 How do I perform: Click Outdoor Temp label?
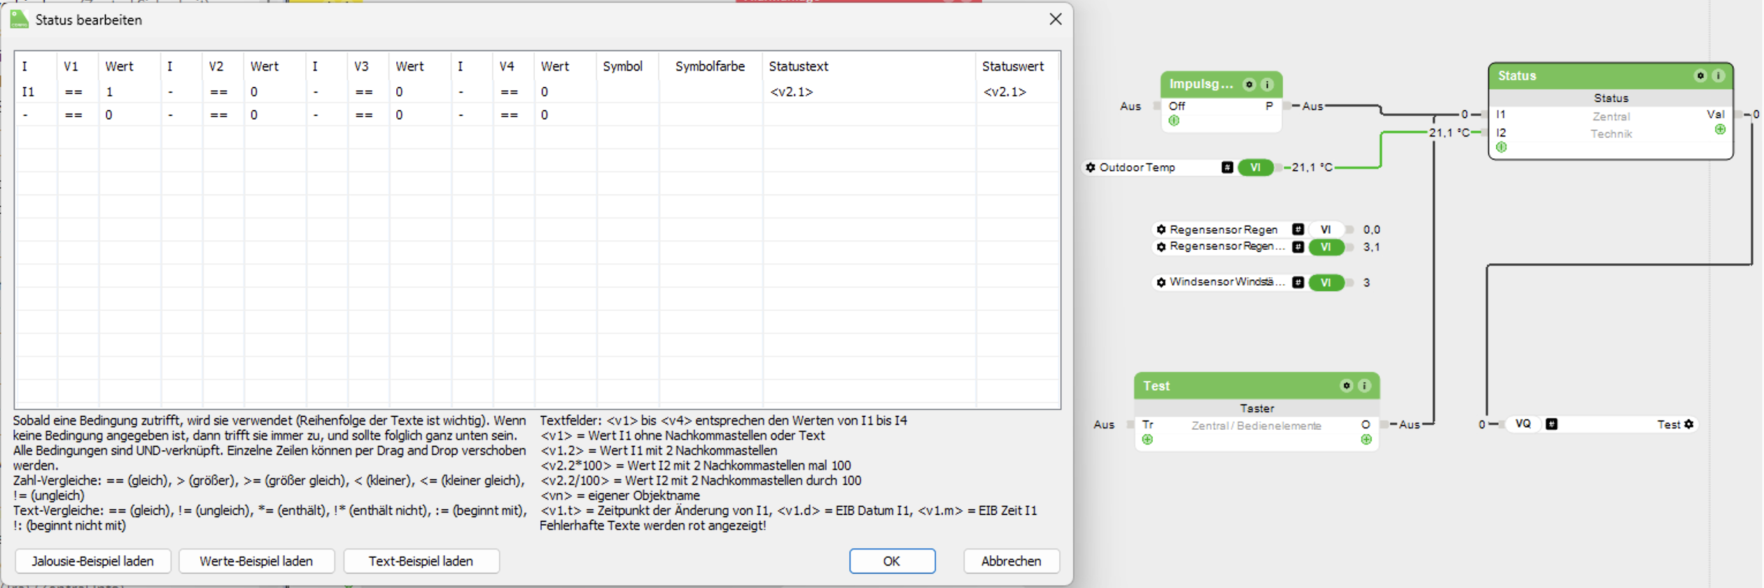1137,167
